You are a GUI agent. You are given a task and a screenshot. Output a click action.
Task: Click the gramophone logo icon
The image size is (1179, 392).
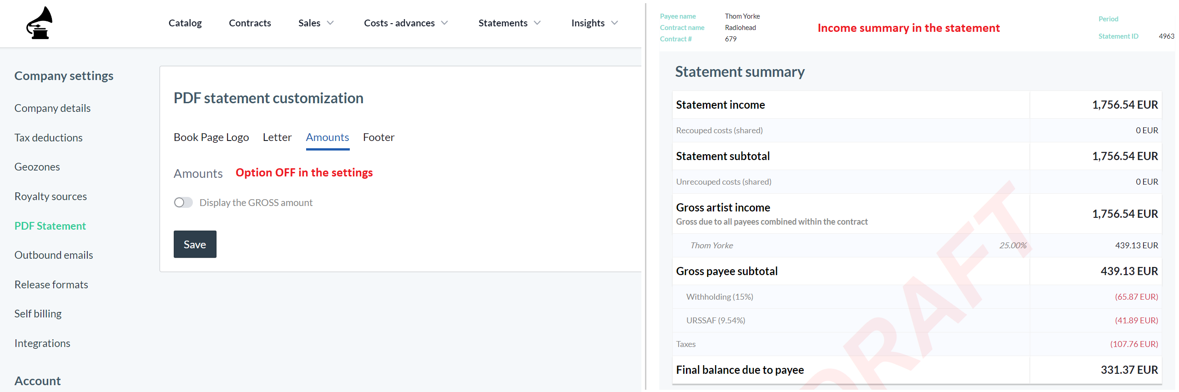[x=40, y=23]
